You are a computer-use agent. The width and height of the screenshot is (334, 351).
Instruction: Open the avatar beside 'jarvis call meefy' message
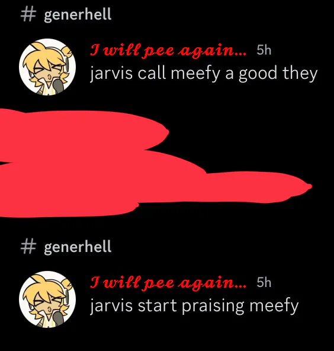pos(47,67)
